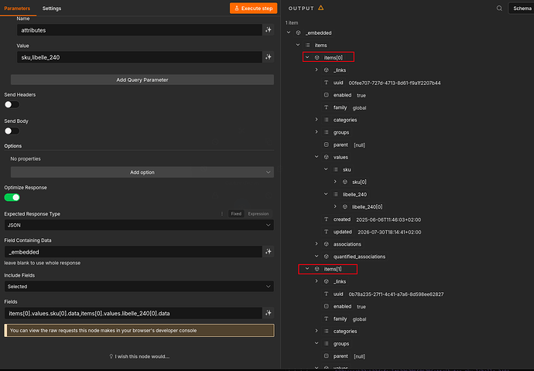Expand the sku[0] node
The image size is (534, 371).
[335, 182]
